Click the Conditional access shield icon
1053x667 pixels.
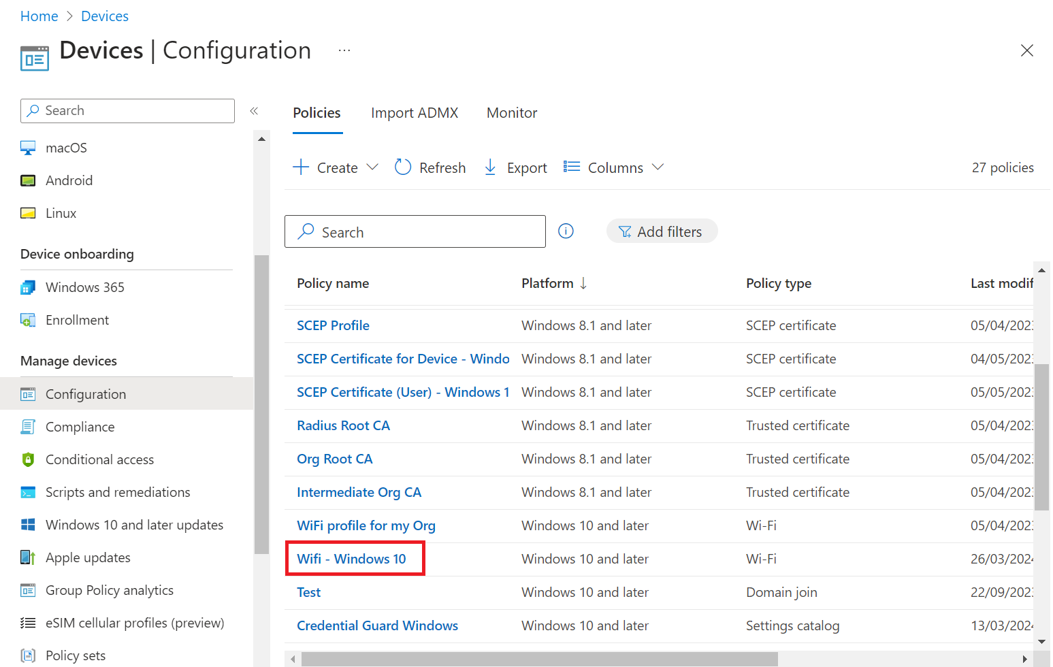point(28,459)
